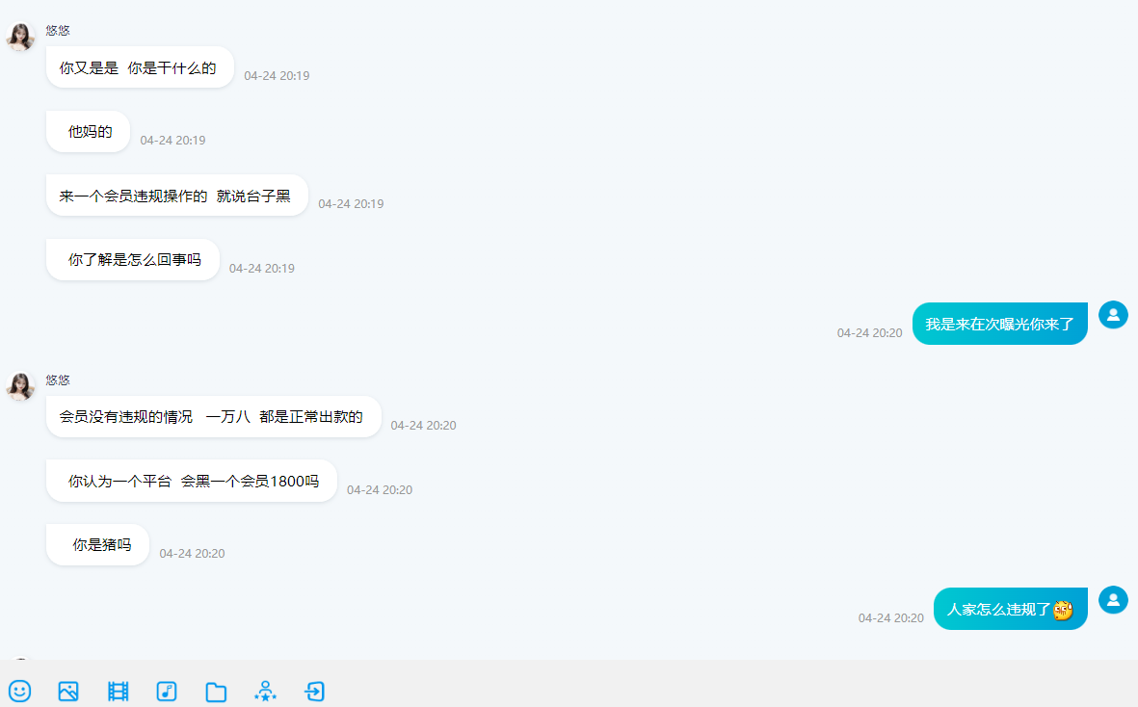This screenshot has height=707, width=1138.
Task: Select the sent message 我是来在次曝光你来了
Action: [x=999, y=325]
